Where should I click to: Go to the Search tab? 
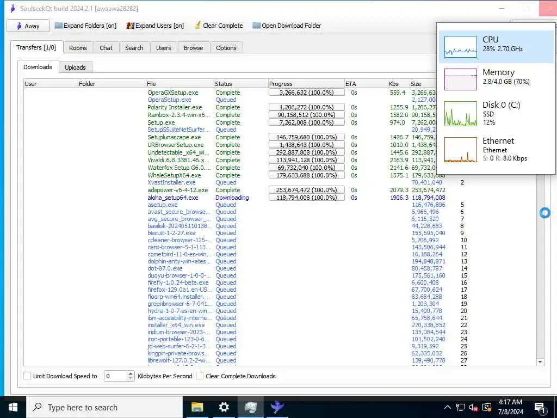(134, 48)
